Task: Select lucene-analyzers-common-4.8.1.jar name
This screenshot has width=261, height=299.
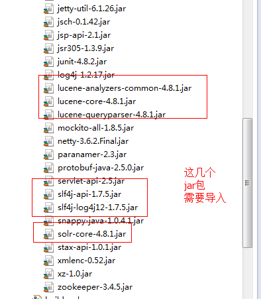Action: pyautogui.click(x=125, y=88)
